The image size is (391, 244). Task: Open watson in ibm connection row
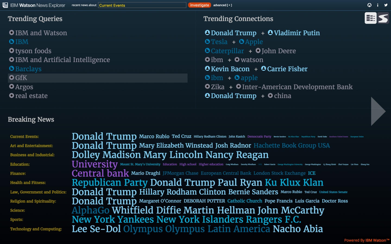252,60
